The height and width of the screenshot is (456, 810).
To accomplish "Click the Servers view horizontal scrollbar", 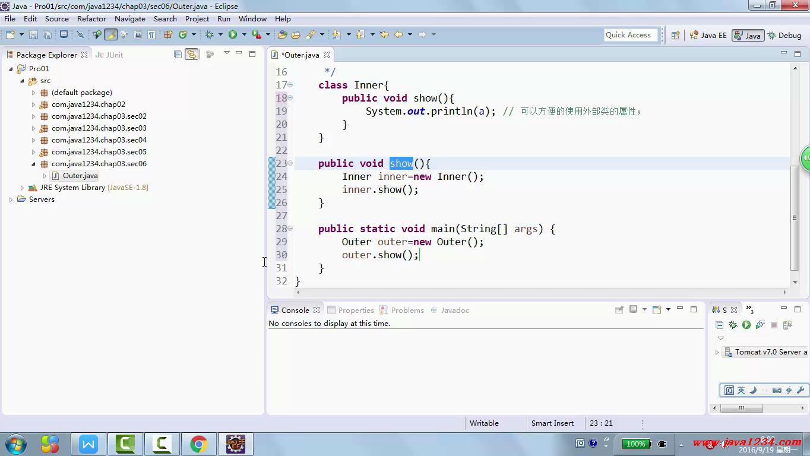I will (741, 408).
